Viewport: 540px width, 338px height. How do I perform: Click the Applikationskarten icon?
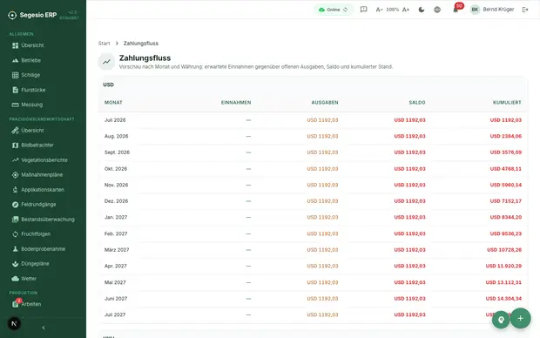[x=15, y=190]
